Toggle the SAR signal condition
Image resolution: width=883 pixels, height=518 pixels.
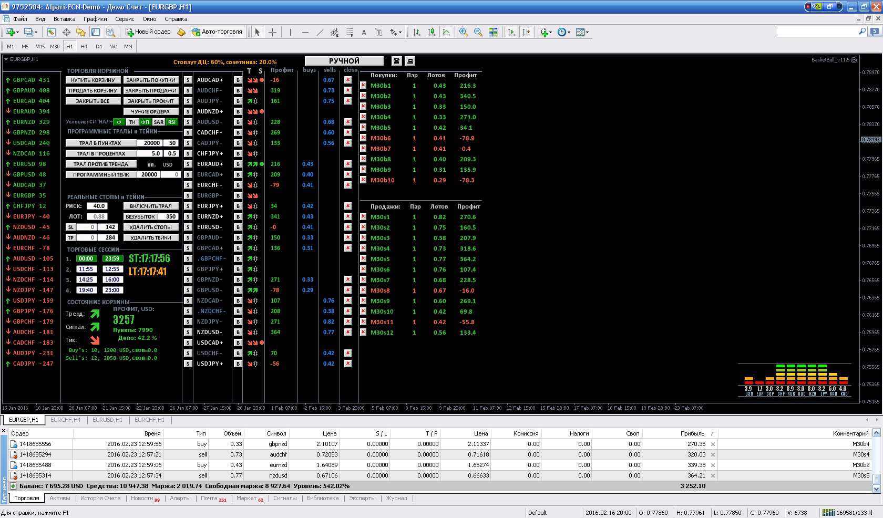[x=159, y=122]
